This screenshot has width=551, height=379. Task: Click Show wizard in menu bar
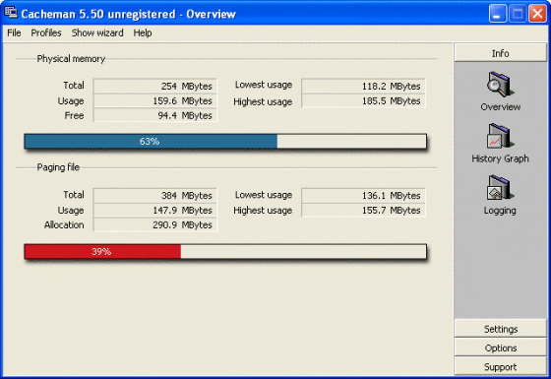tap(97, 33)
